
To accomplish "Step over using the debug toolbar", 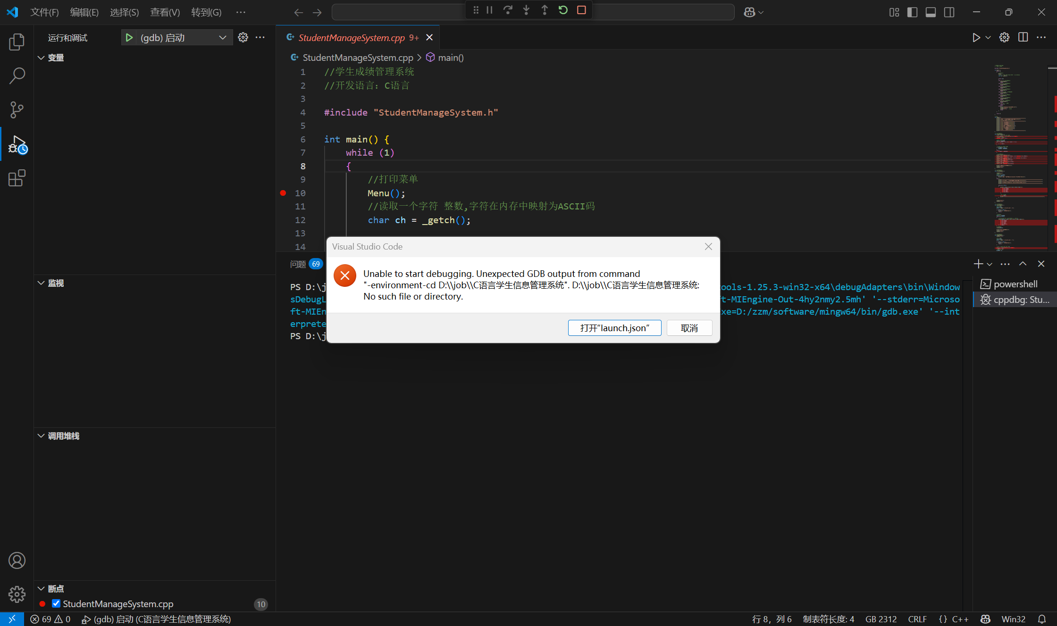I will [508, 9].
